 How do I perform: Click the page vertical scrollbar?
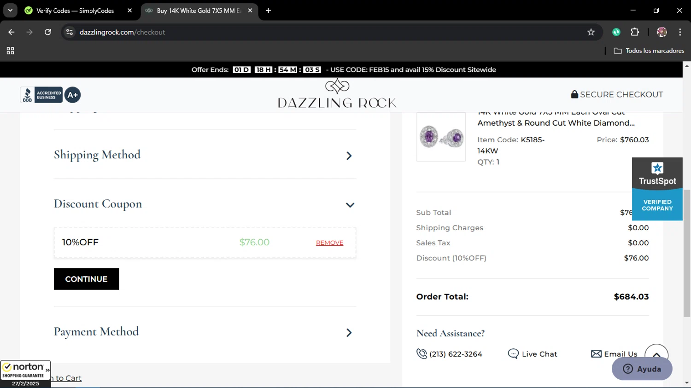tap(687, 253)
